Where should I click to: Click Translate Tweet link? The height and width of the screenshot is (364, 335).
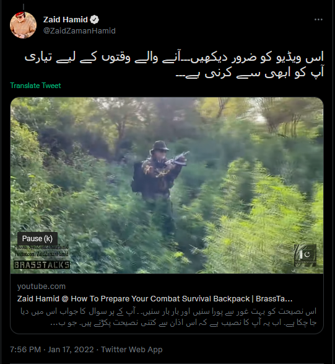35,86
